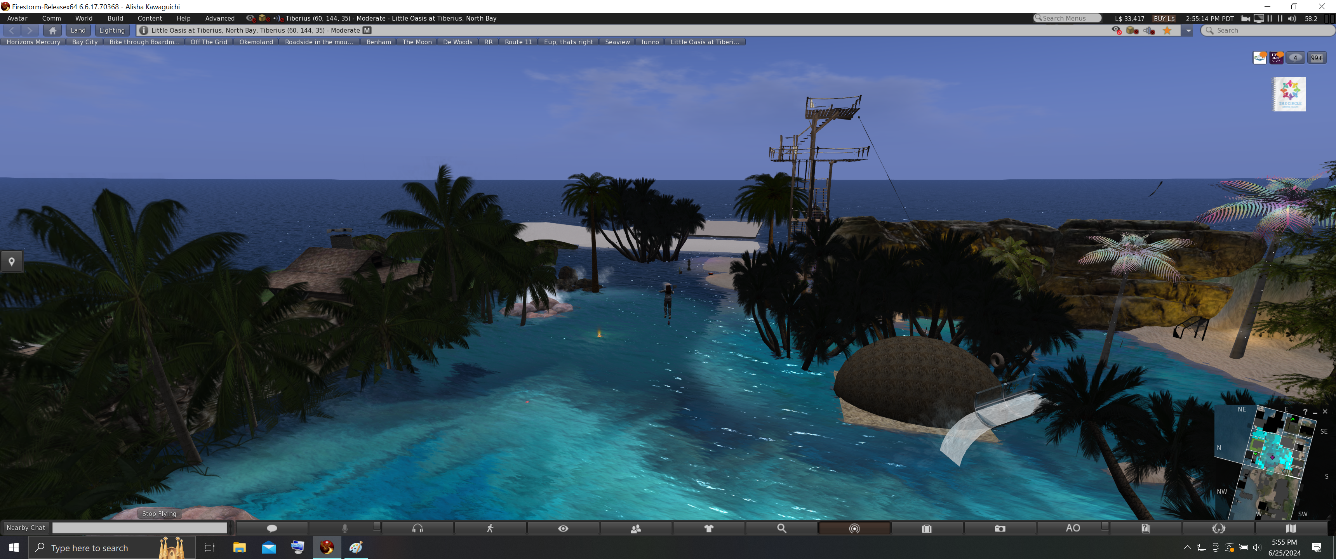Add landmark with orange star icon
1336x559 pixels.
(x=1167, y=30)
